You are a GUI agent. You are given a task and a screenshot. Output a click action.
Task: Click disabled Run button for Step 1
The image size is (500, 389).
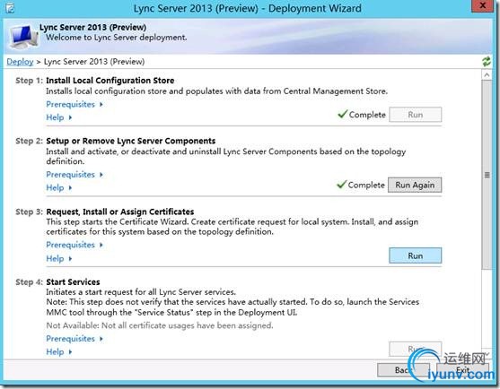pos(416,115)
